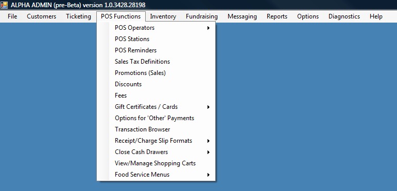Image resolution: width=397 pixels, height=191 pixels.
Task: Open the Fundraising menu
Action: click(x=202, y=16)
